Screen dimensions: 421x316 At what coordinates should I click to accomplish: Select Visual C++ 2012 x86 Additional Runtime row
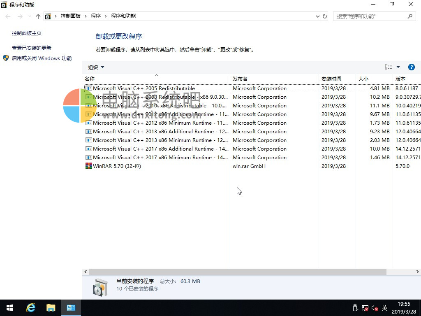(252, 114)
